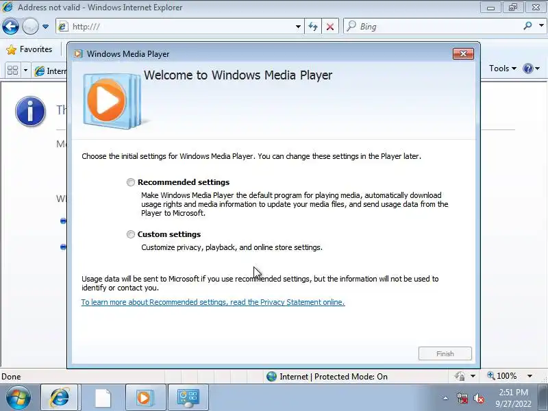Image resolution: width=548 pixels, height=411 pixels.
Task: Close the Windows Media Player dialog
Action: click(x=463, y=54)
